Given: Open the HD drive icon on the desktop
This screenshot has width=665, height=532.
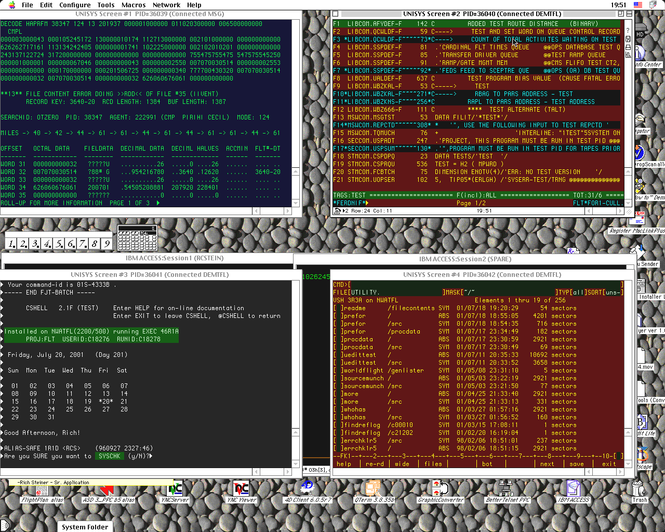Looking at the screenshot, I should point(640,30).
